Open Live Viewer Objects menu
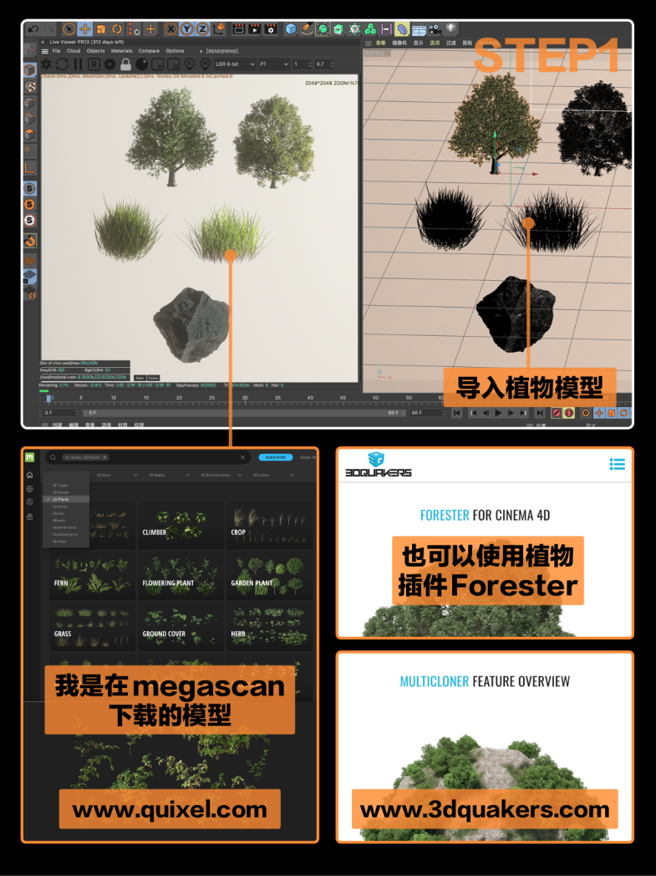656x876 pixels. click(95, 51)
